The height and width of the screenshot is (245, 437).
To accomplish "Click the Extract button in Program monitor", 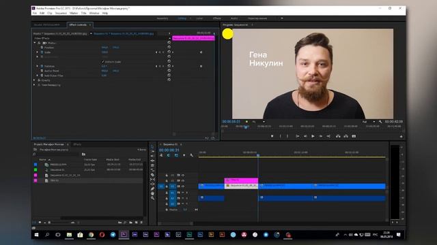I will click(x=346, y=136).
